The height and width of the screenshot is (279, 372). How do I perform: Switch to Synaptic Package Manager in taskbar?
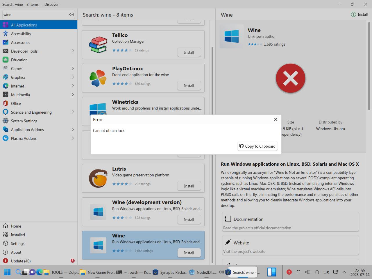click(170, 272)
